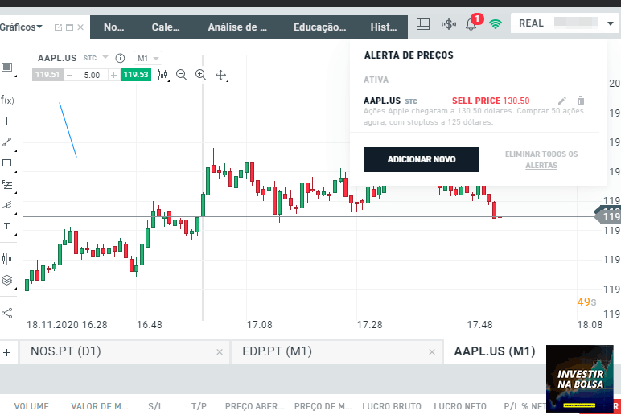Change the chart type candlestick icon

(162, 75)
